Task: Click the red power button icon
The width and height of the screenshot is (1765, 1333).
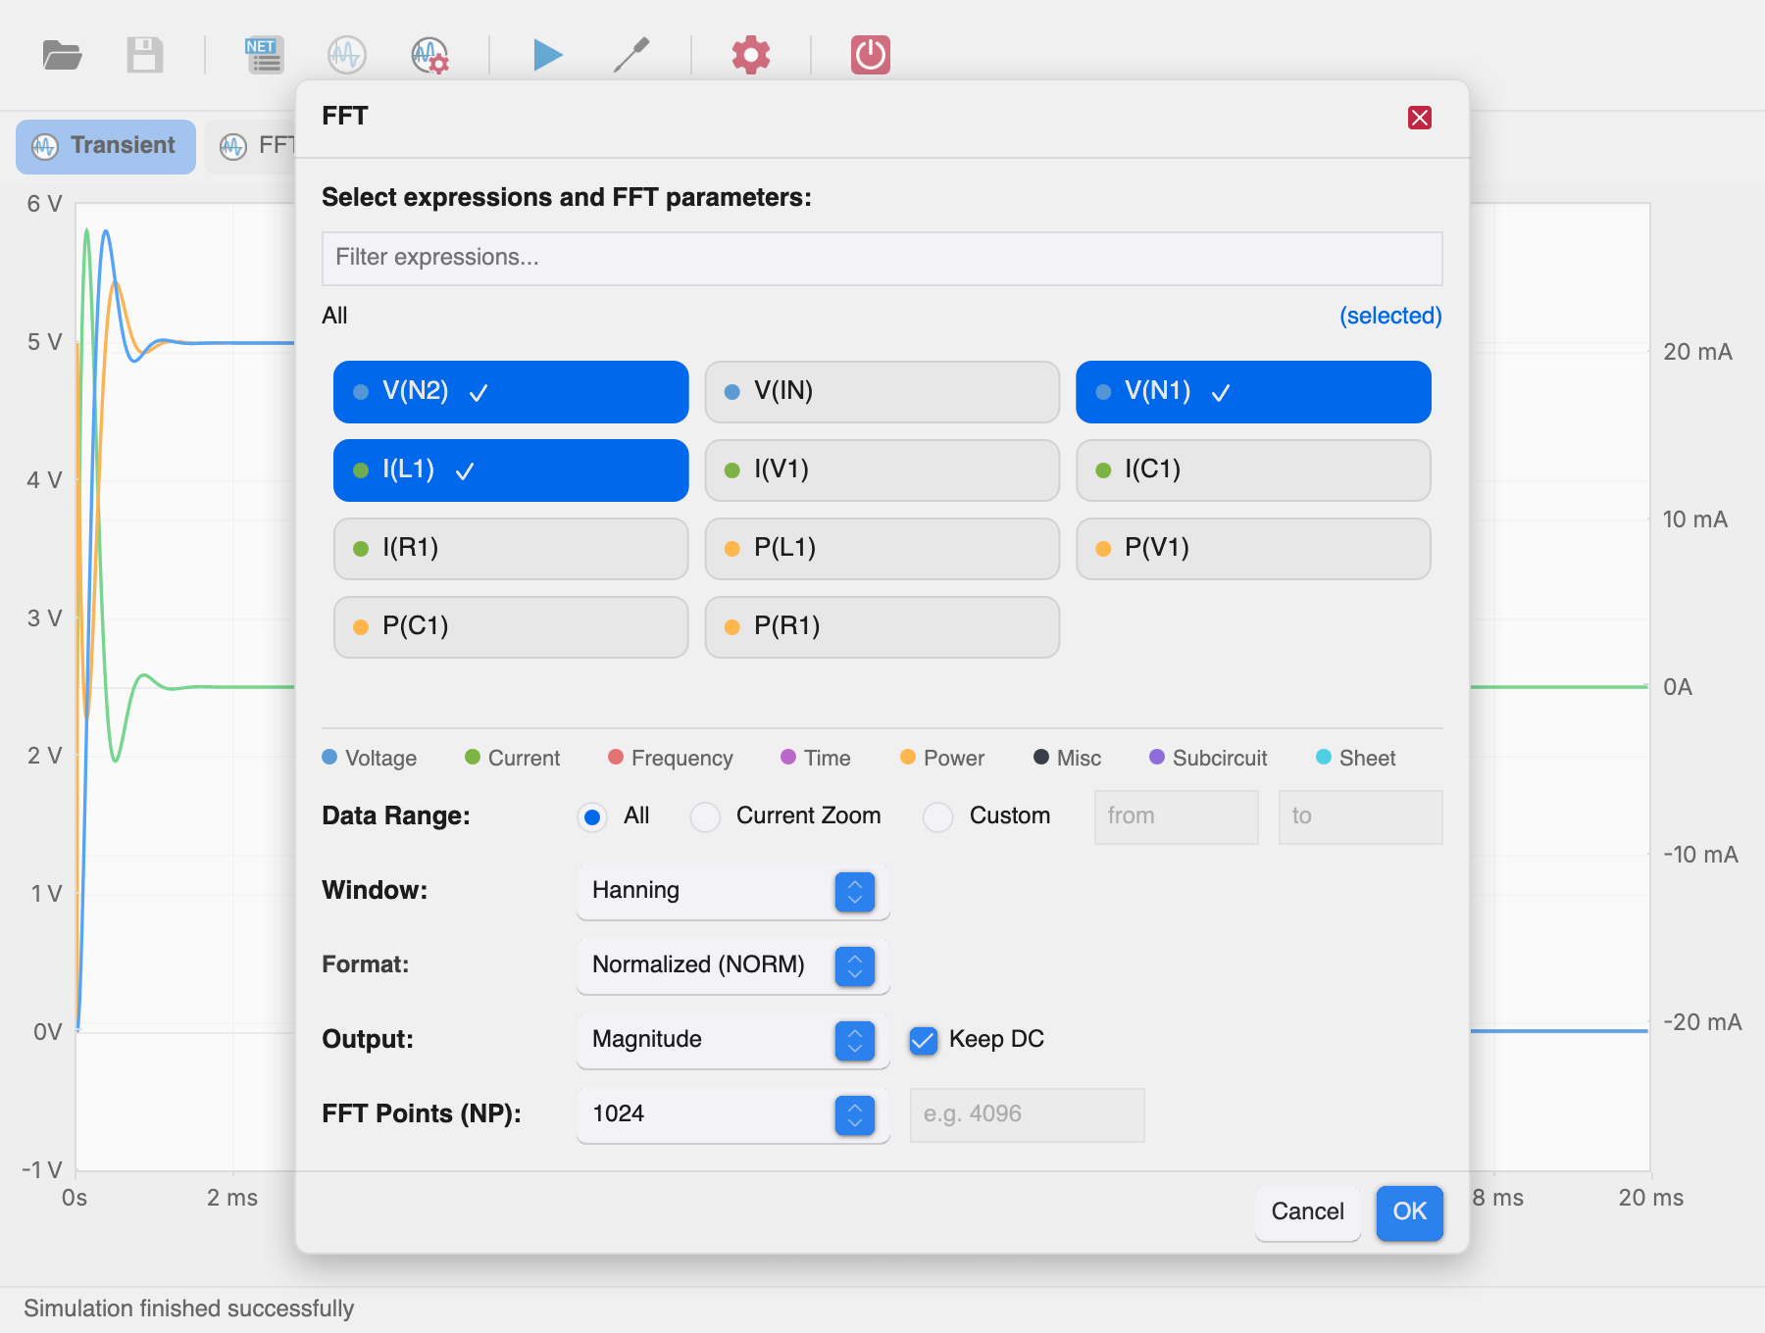Action: (x=871, y=55)
